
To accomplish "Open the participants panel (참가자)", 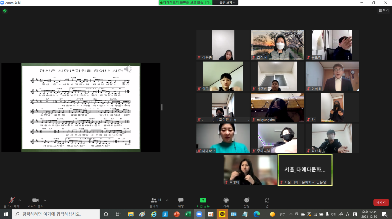I will 154,202.
